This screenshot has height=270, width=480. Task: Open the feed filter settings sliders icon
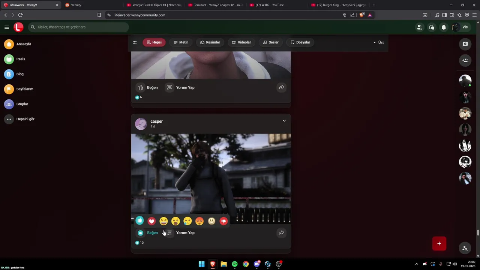(x=135, y=42)
